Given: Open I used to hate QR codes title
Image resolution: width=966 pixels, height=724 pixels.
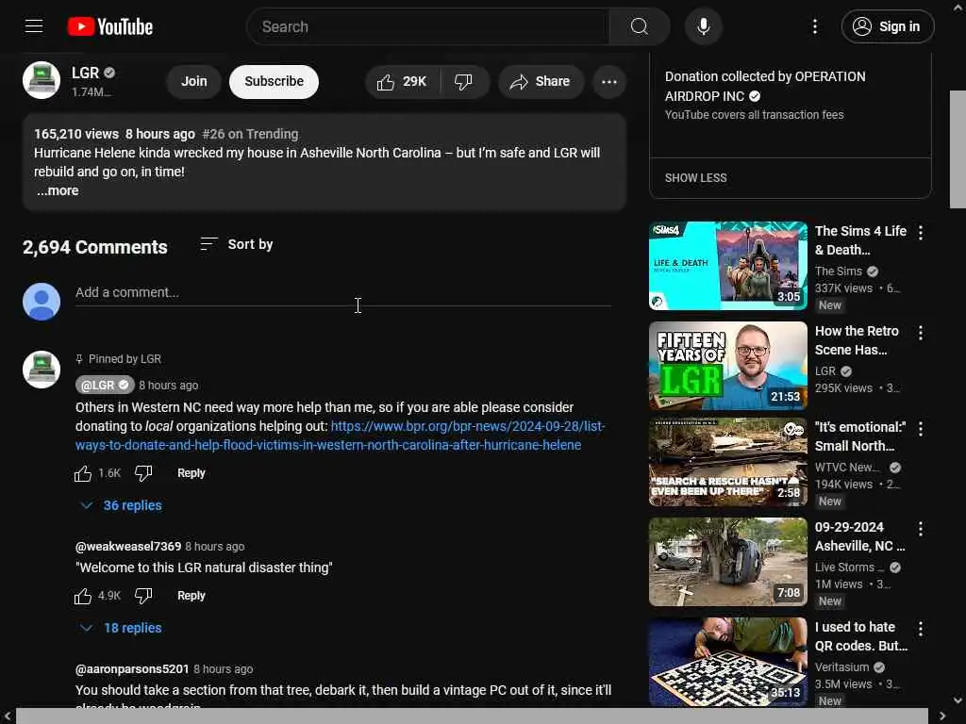Looking at the screenshot, I should tap(861, 636).
